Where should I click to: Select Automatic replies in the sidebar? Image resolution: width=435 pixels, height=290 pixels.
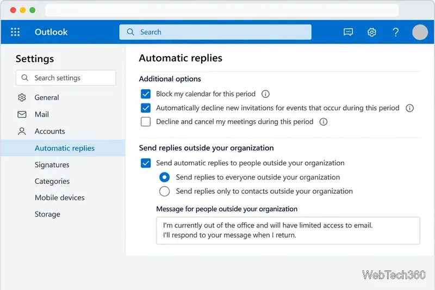click(63, 148)
